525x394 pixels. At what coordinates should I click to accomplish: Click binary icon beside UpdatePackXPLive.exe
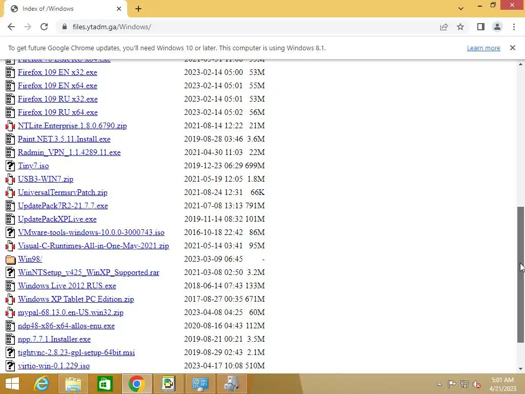coord(10,219)
